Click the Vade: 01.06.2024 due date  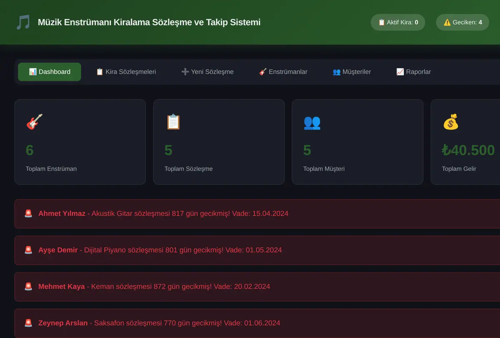[252, 323]
